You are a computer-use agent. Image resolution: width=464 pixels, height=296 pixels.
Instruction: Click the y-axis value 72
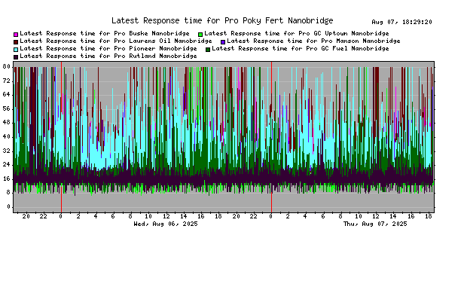tap(7, 81)
